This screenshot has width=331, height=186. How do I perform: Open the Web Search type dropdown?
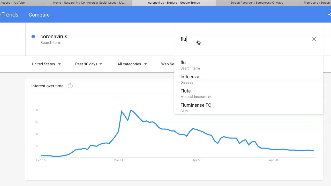click(x=168, y=64)
